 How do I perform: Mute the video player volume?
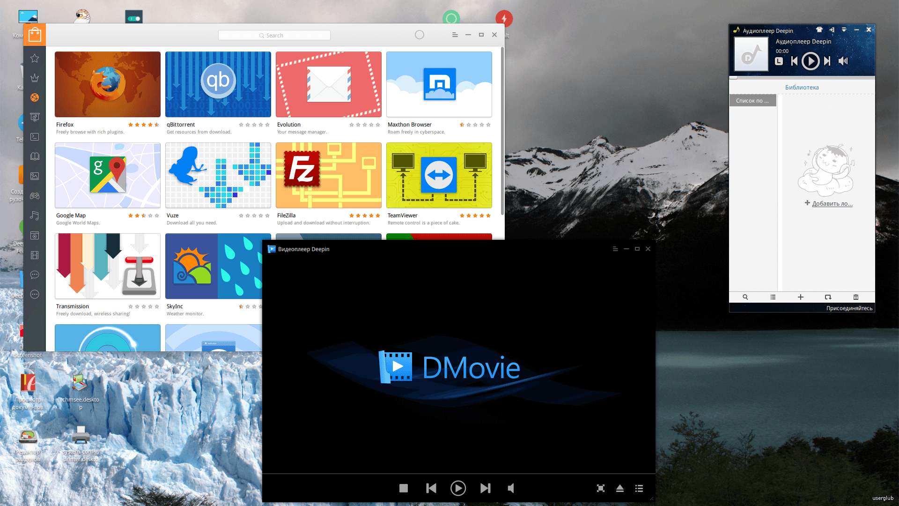(511, 488)
